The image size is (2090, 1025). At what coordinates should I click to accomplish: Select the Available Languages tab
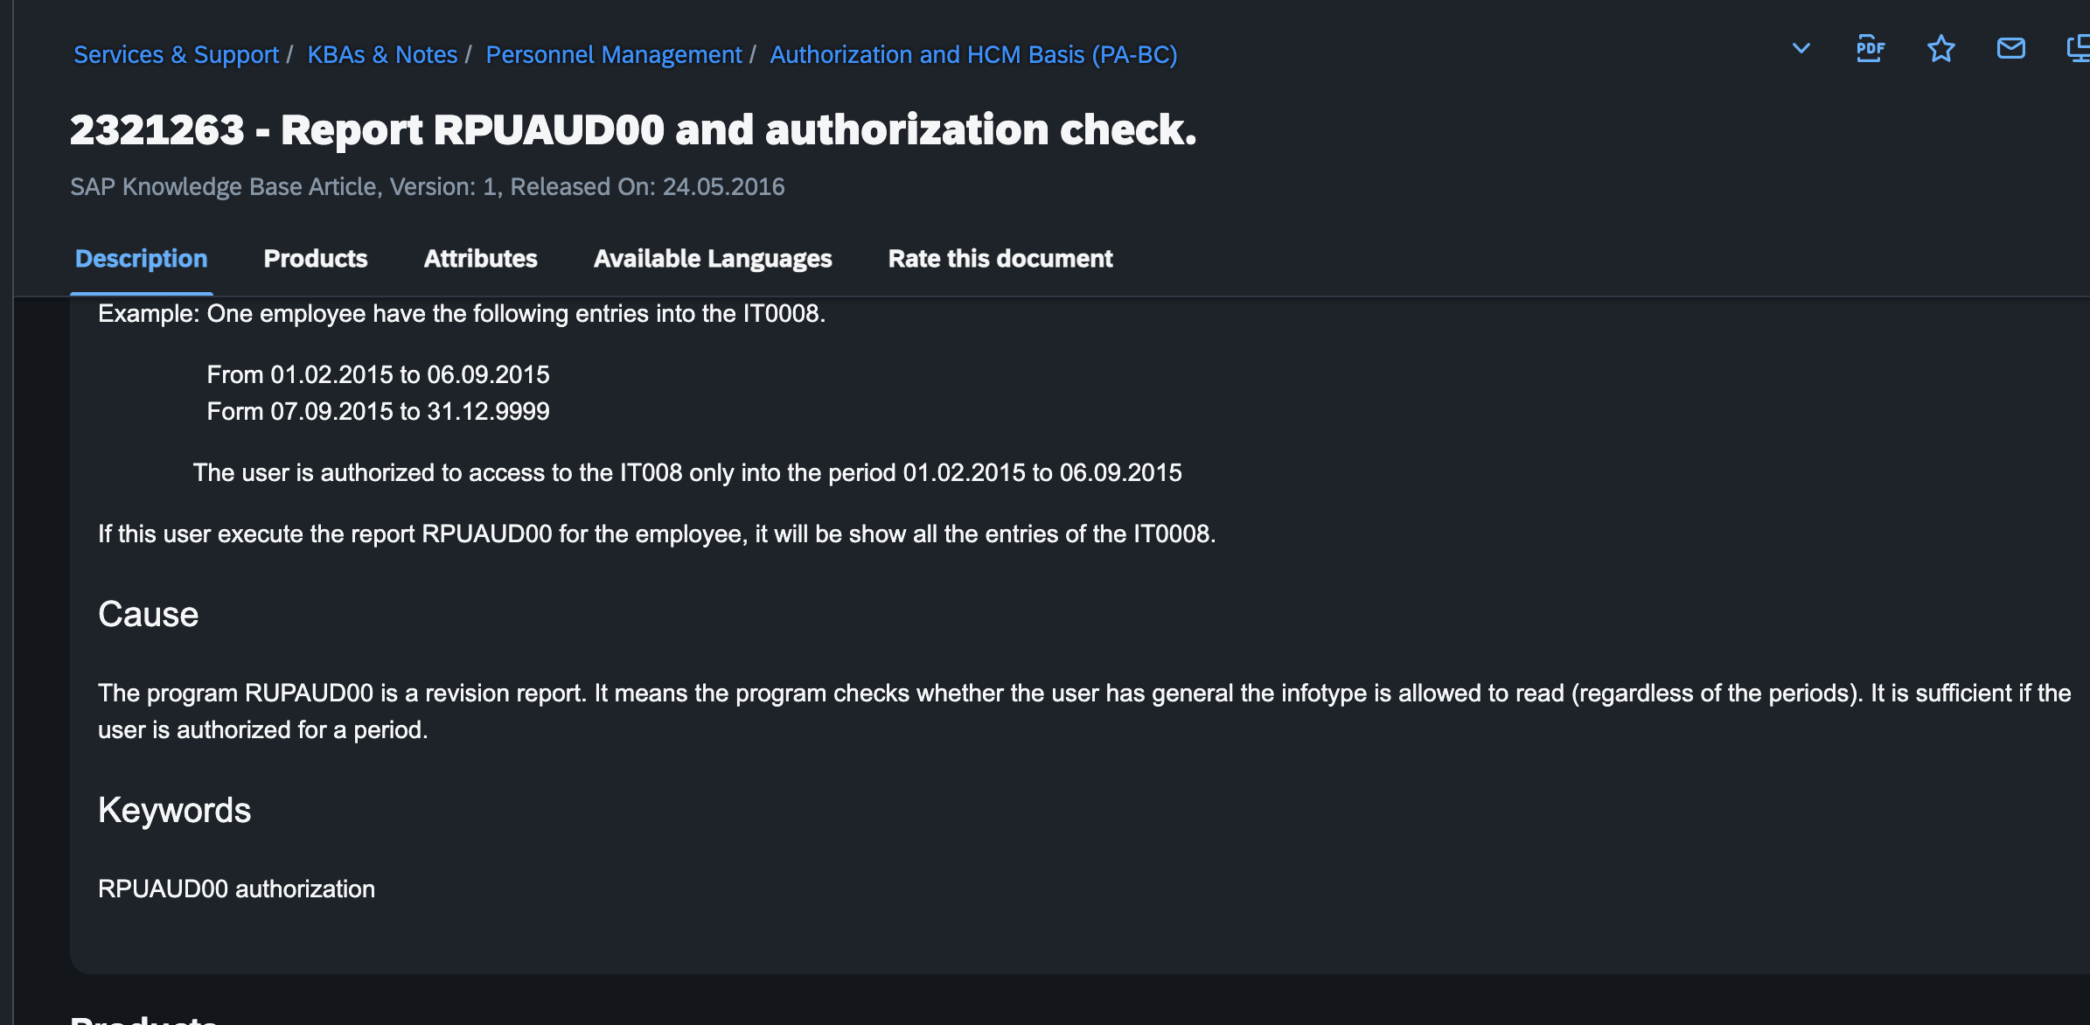tap(713, 259)
